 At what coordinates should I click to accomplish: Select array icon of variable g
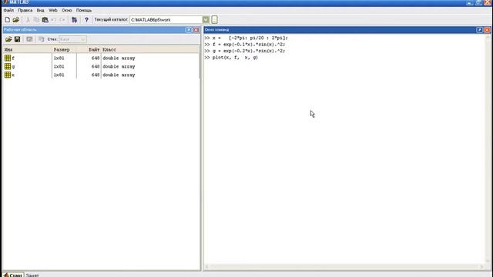pyautogui.click(x=8, y=67)
